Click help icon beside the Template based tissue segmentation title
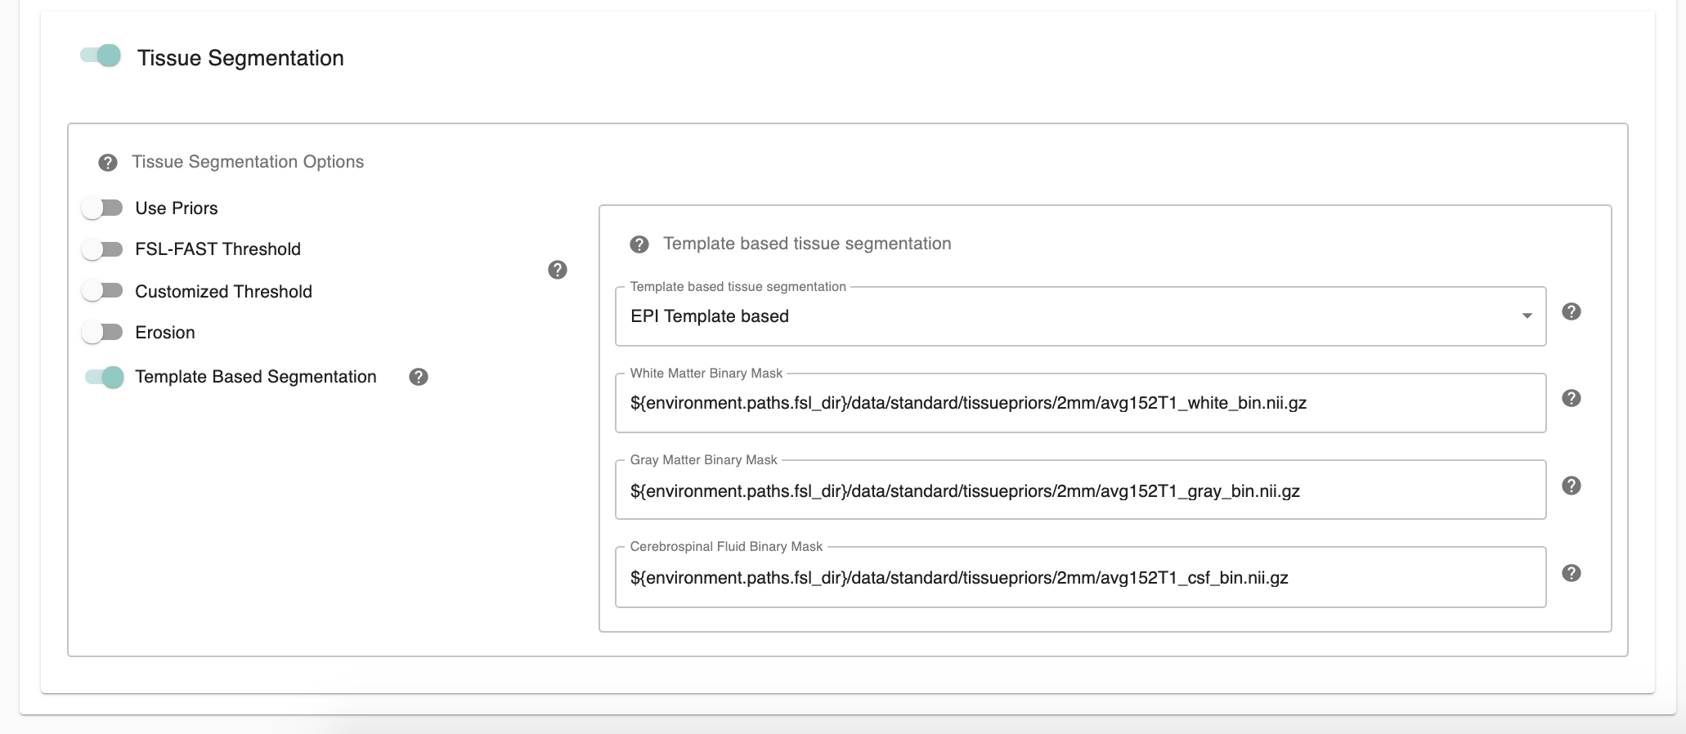 point(639,244)
